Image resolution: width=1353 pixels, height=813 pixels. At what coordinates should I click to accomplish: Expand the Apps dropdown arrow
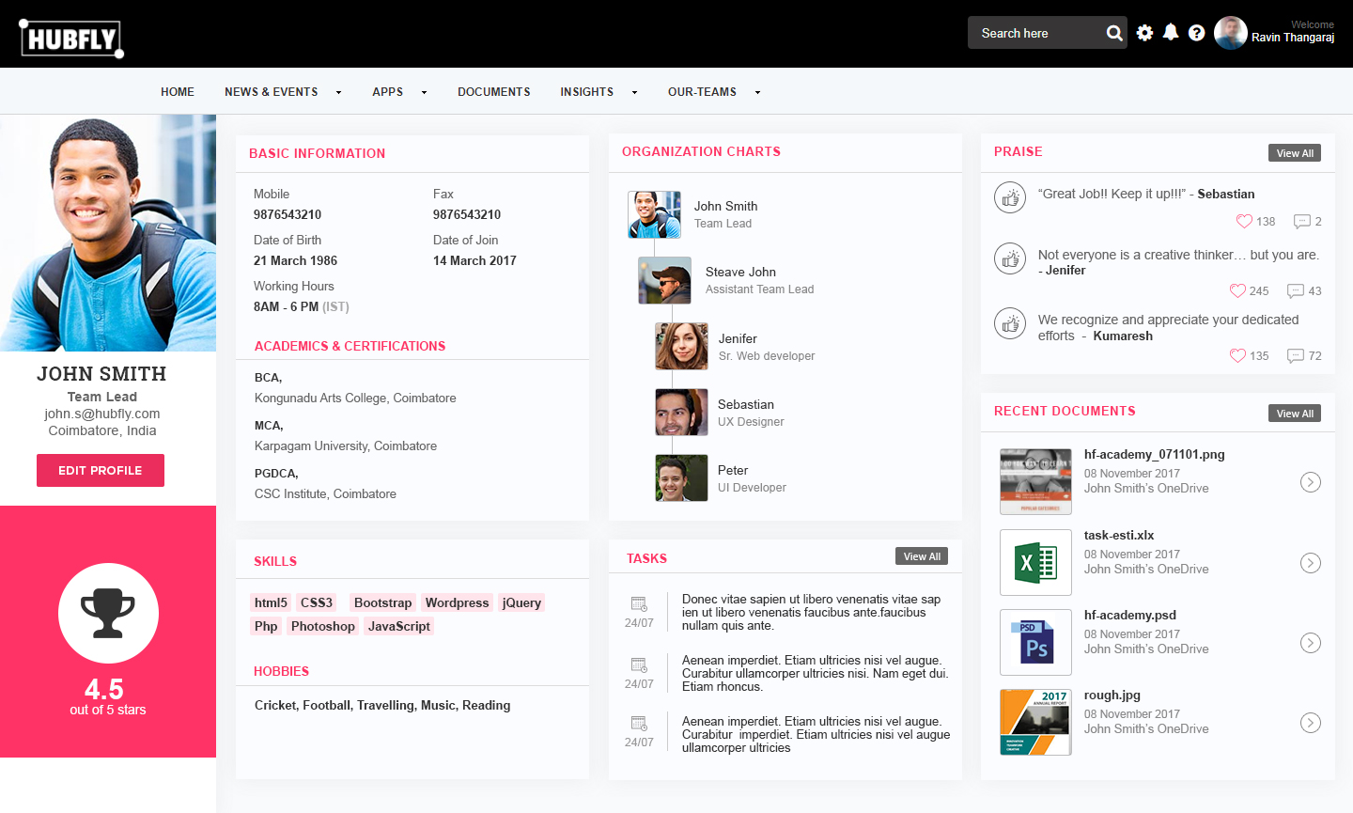[x=424, y=92]
